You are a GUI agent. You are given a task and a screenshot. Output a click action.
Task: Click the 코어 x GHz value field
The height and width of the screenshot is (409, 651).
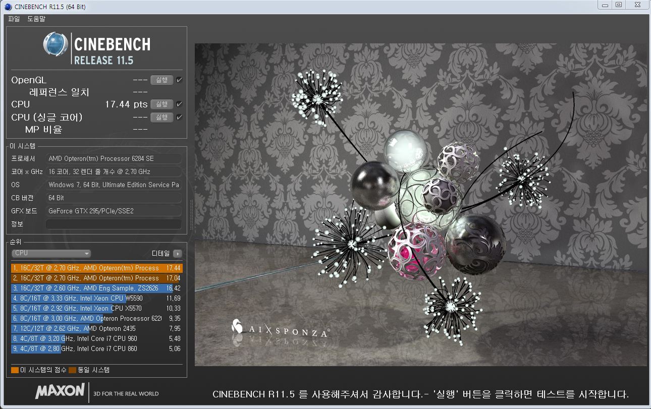tap(114, 171)
